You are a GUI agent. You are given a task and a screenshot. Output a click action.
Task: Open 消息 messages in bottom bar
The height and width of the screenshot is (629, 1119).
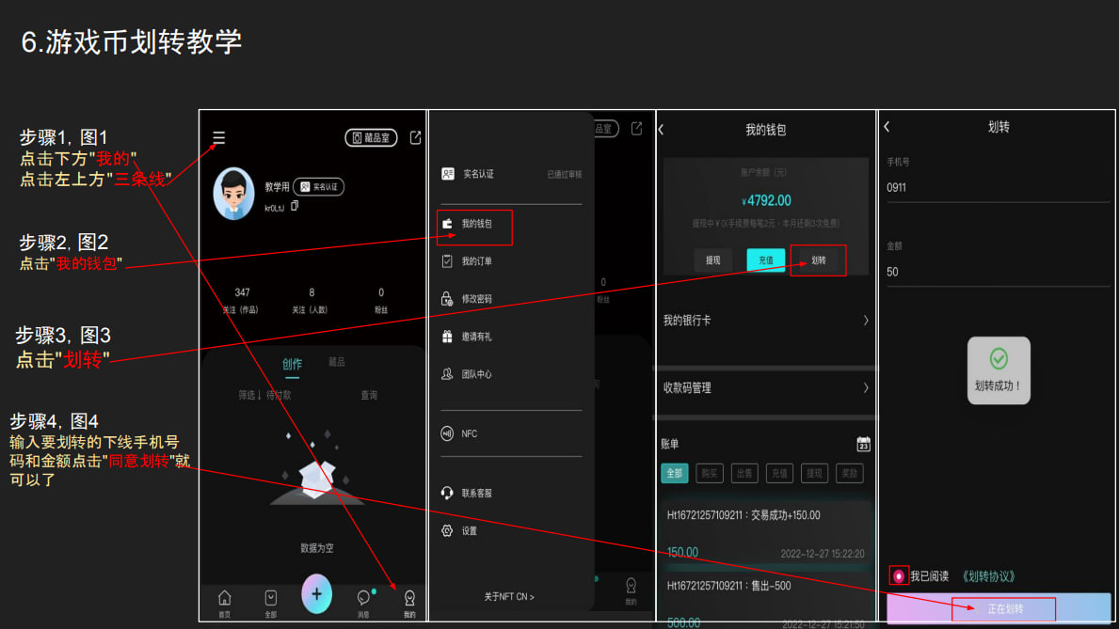click(364, 602)
